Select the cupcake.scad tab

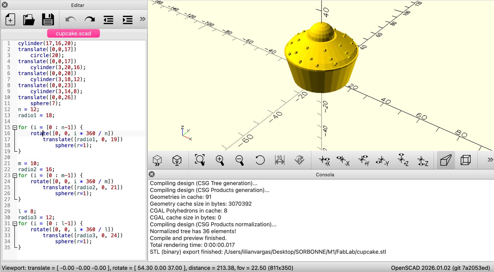pos(73,33)
